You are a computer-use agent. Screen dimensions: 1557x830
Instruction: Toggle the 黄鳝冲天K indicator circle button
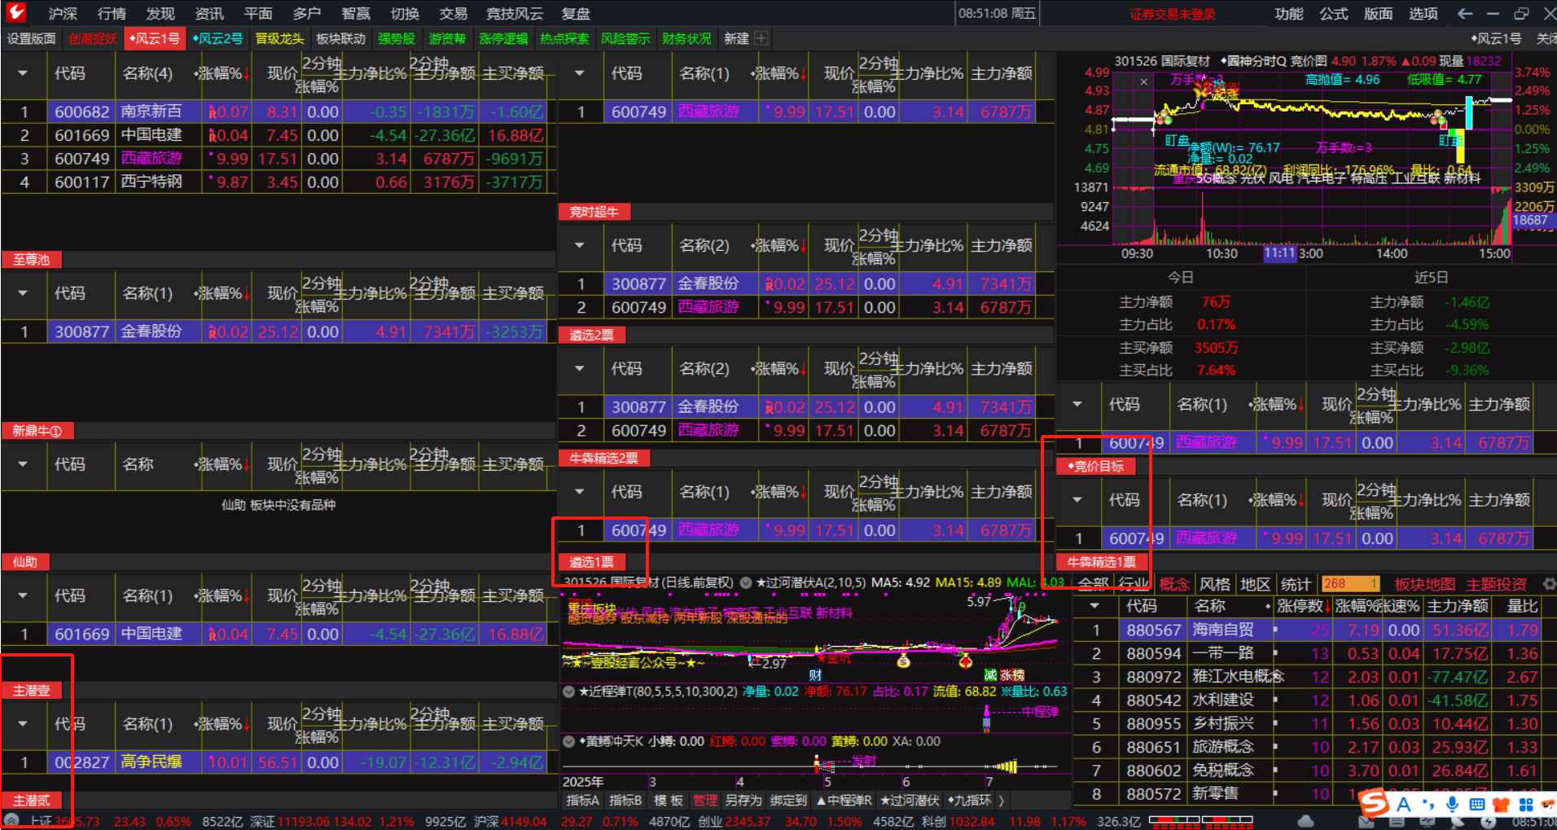click(x=569, y=741)
